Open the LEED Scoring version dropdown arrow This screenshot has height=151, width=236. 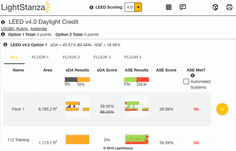138,7
